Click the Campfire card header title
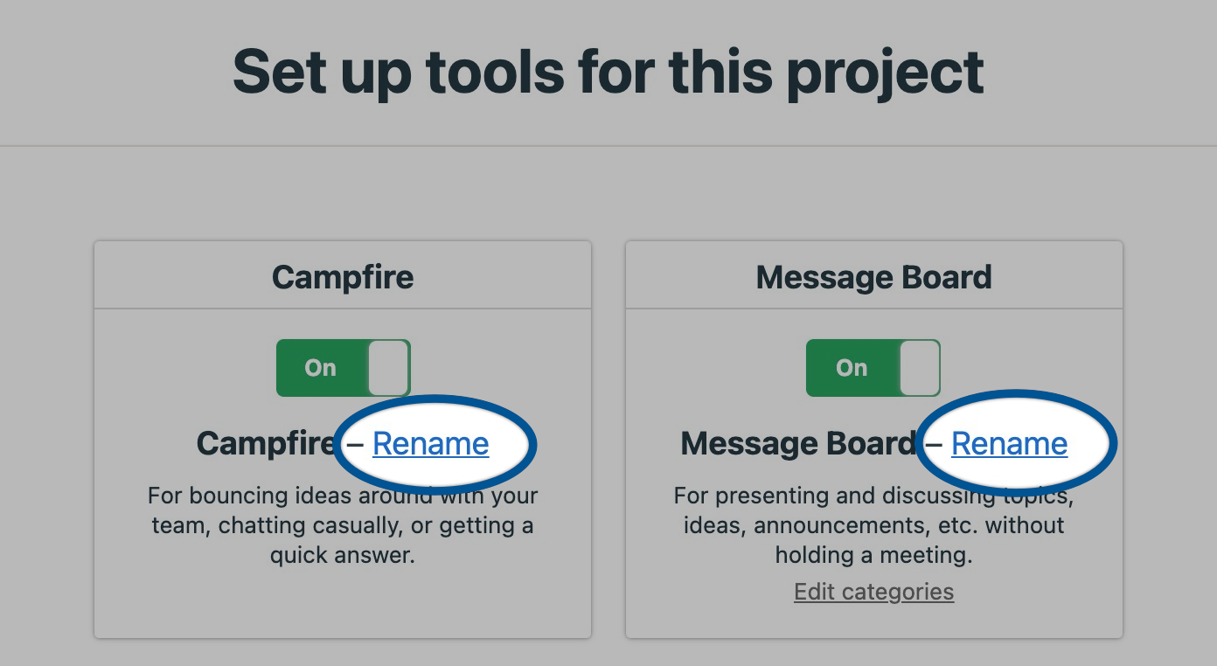This screenshot has width=1217, height=666. point(343,277)
